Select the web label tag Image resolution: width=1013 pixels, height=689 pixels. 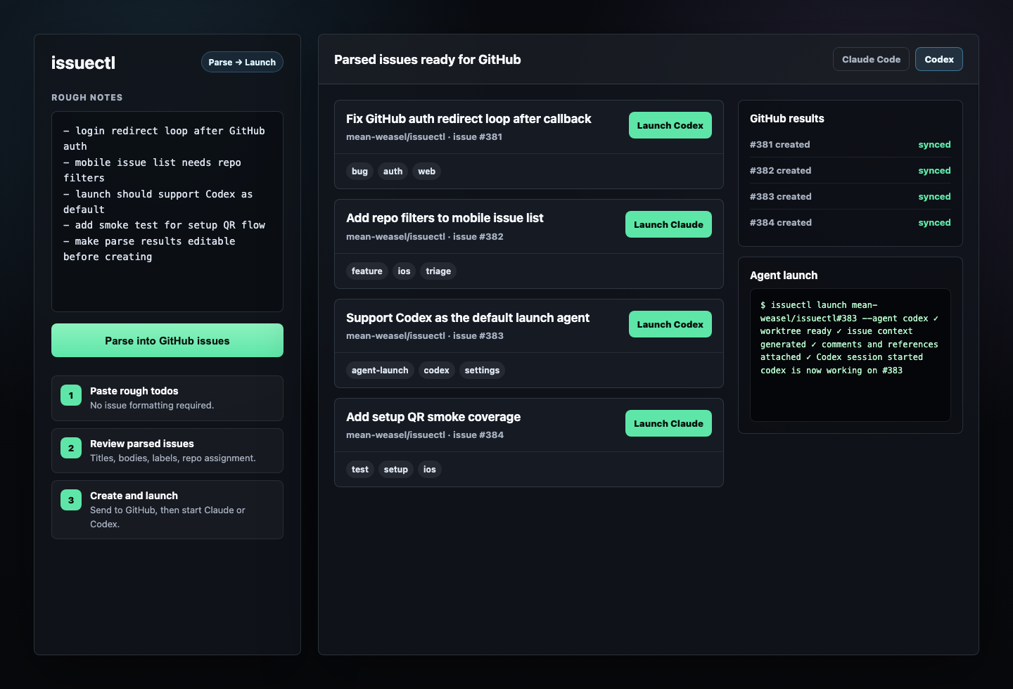click(426, 171)
